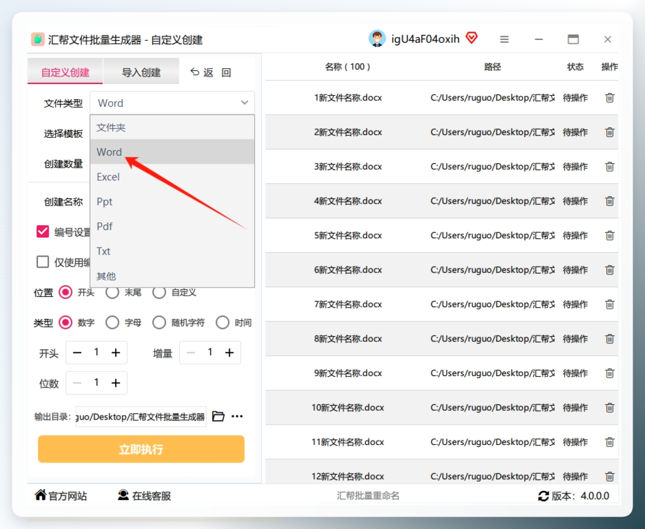Delete row 9新文件名称.docx via trash icon
The width and height of the screenshot is (645, 529).
tap(610, 373)
